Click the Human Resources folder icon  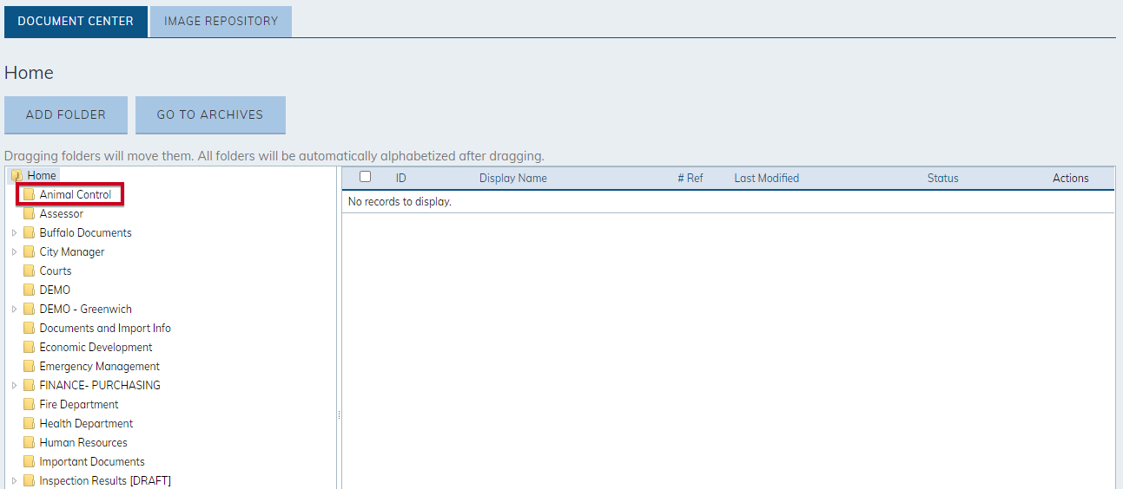coord(29,443)
